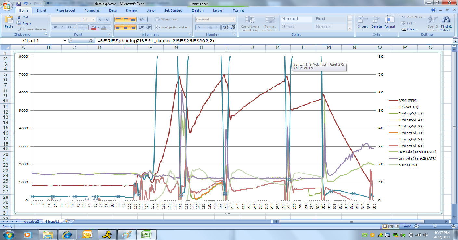Viewport: 458px width, 240px height.
Task: Open the Insert ribbon tab
Action: (x=42, y=10)
